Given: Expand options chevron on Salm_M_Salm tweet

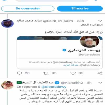Looking at the screenshot, I should 100,21.
